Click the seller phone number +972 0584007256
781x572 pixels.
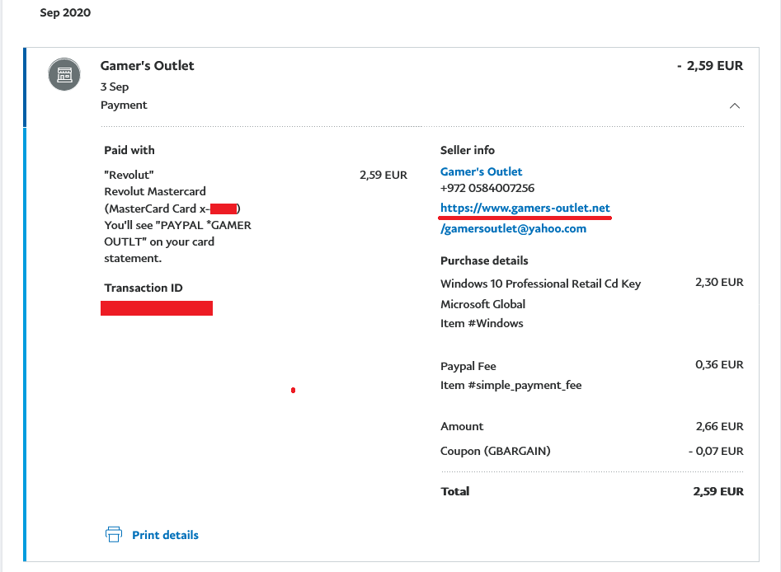tap(487, 188)
